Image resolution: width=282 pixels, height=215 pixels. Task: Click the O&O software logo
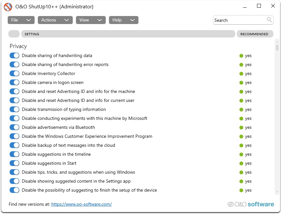tap(251, 204)
